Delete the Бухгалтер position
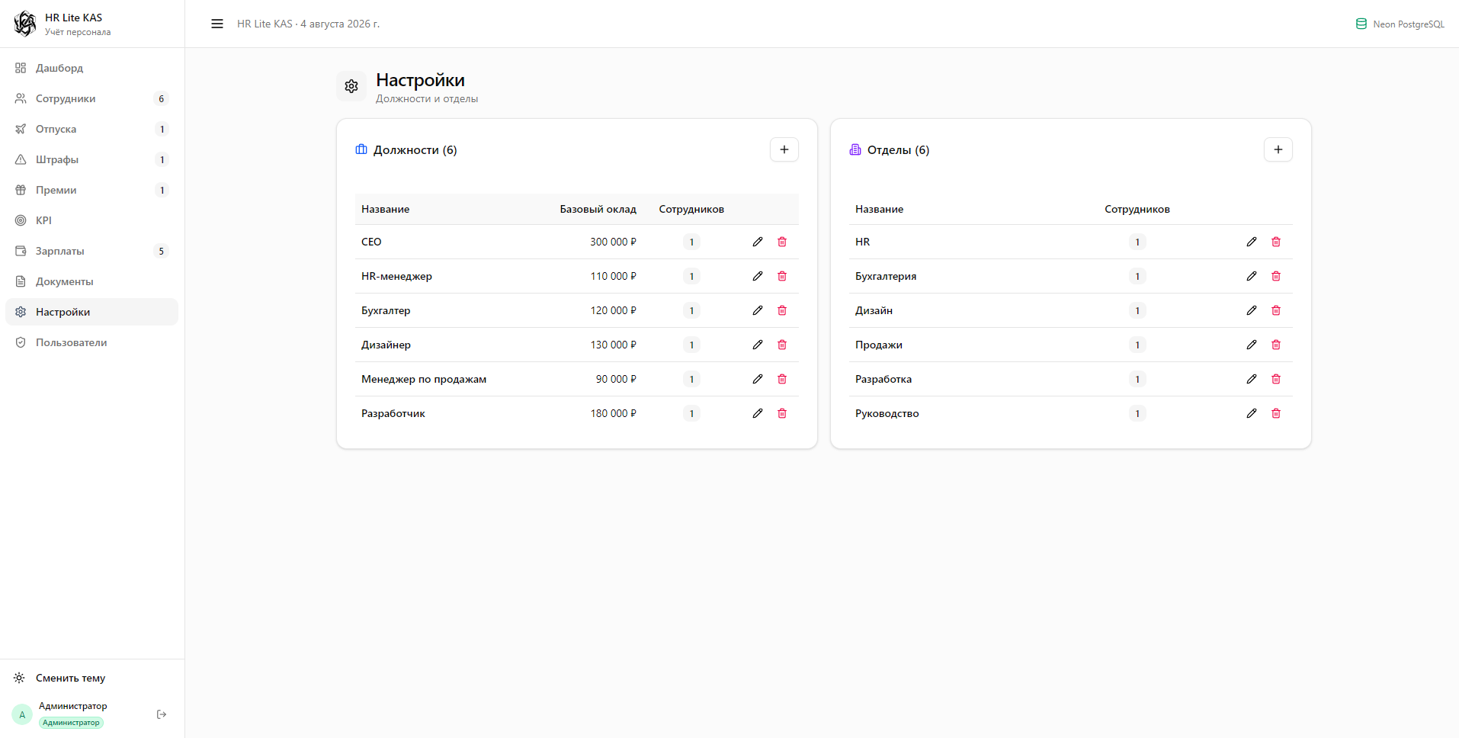Image resolution: width=1459 pixels, height=738 pixels. (782, 310)
